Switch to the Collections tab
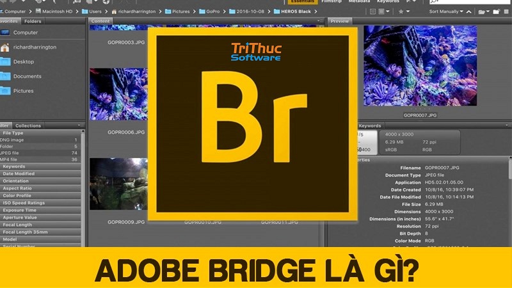 28,125
